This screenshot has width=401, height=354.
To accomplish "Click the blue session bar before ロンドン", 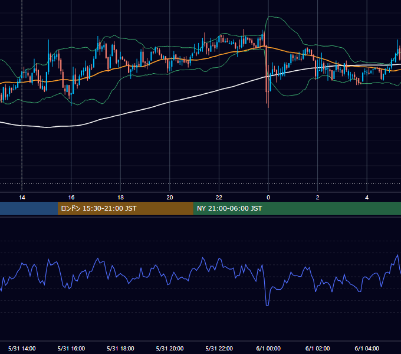I will click(x=29, y=208).
